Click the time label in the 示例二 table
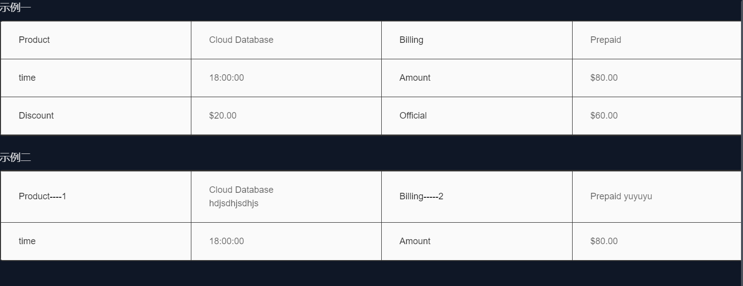This screenshot has height=286, width=743. click(x=27, y=241)
